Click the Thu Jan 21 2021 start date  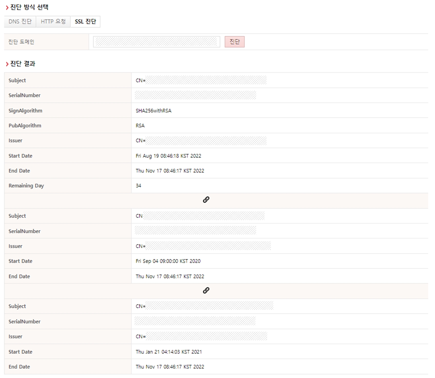coord(169,352)
